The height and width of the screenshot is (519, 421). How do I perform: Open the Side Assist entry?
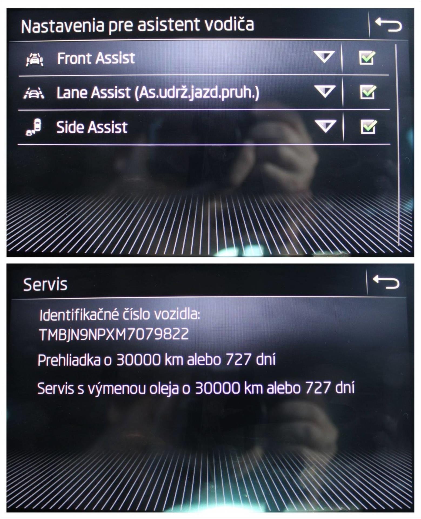pyautogui.click(x=92, y=127)
